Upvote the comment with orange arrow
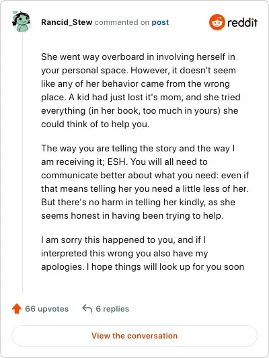The image size is (269, 358). pos(17,308)
